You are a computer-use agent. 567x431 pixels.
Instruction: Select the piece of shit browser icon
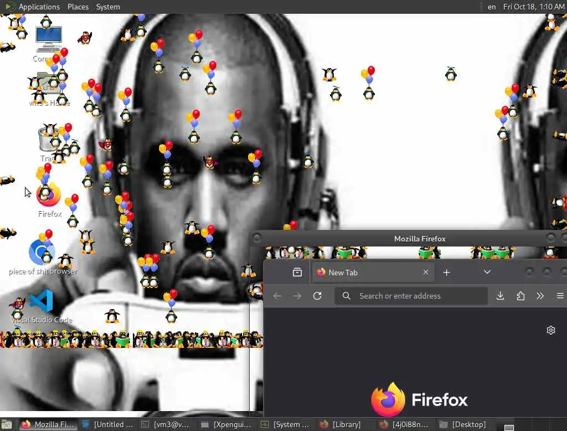pos(43,257)
